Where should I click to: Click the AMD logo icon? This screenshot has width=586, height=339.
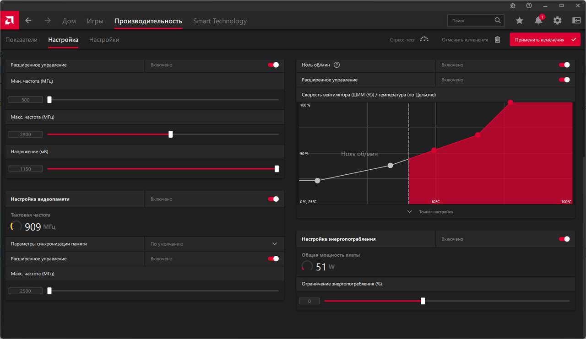tap(9, 21)
